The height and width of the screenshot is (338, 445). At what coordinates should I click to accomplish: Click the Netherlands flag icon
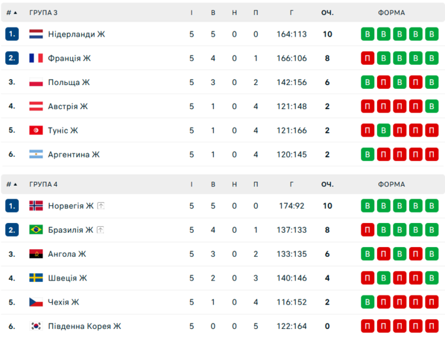36,34
